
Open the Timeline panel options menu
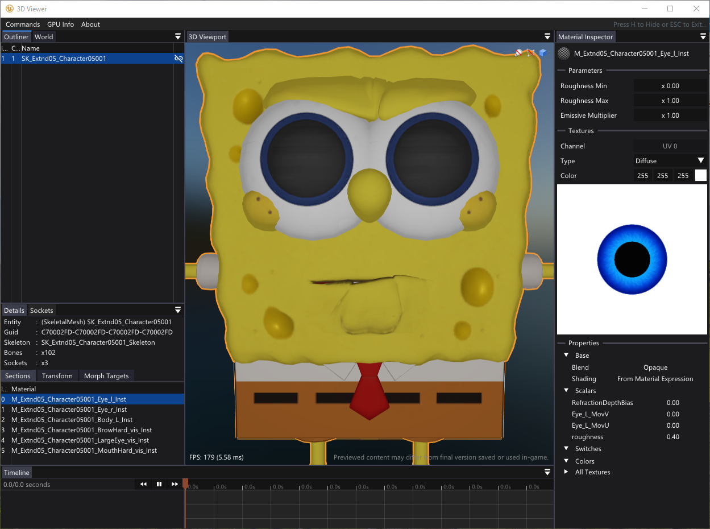[547, 472]
